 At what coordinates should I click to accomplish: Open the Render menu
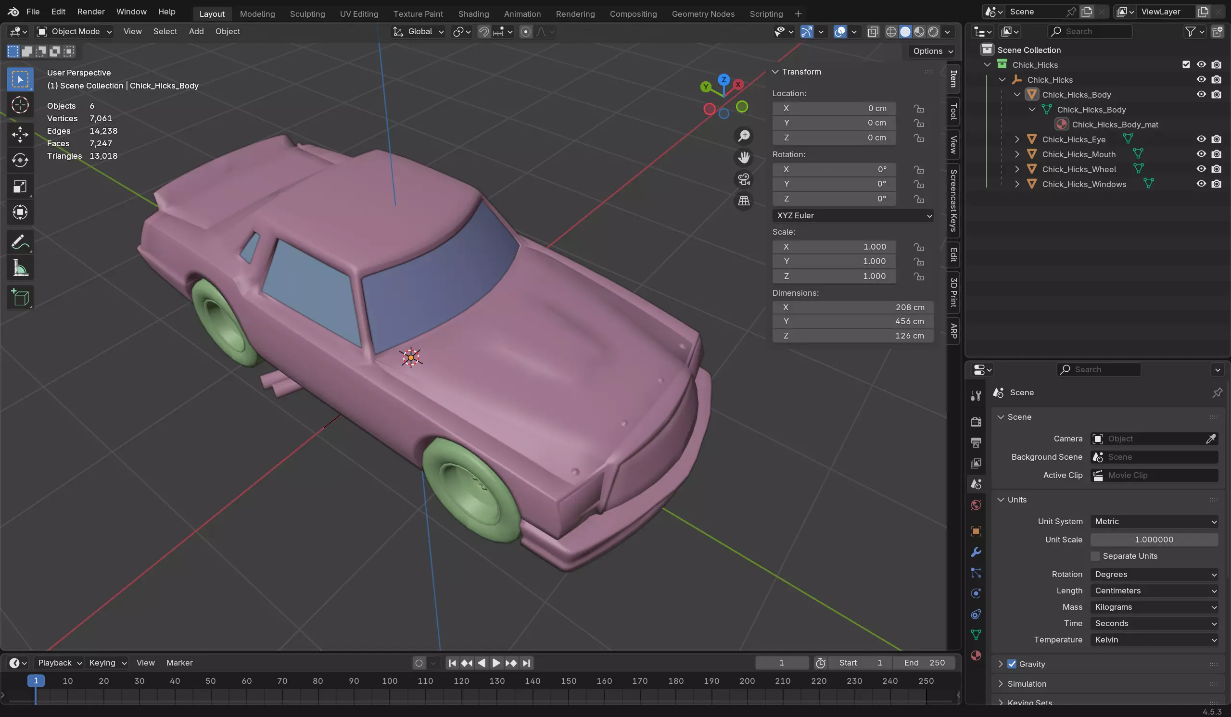tap(91, 11)
